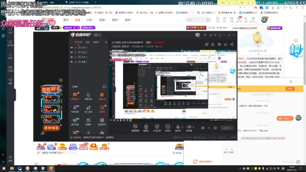Image resolution: width=306 pixels, height=172 pixels.
Task: Open the 歌词助手 tool
Action: (x=102, y=122)
